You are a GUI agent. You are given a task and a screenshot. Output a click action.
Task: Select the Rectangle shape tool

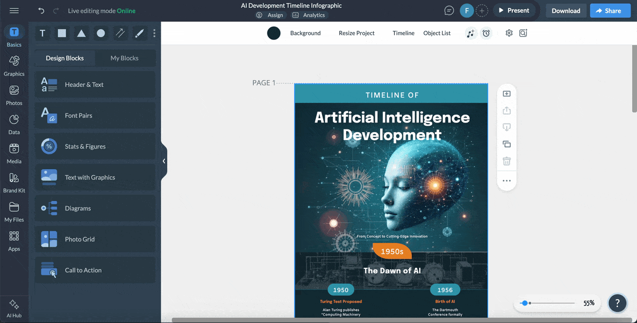pos(62,33)
